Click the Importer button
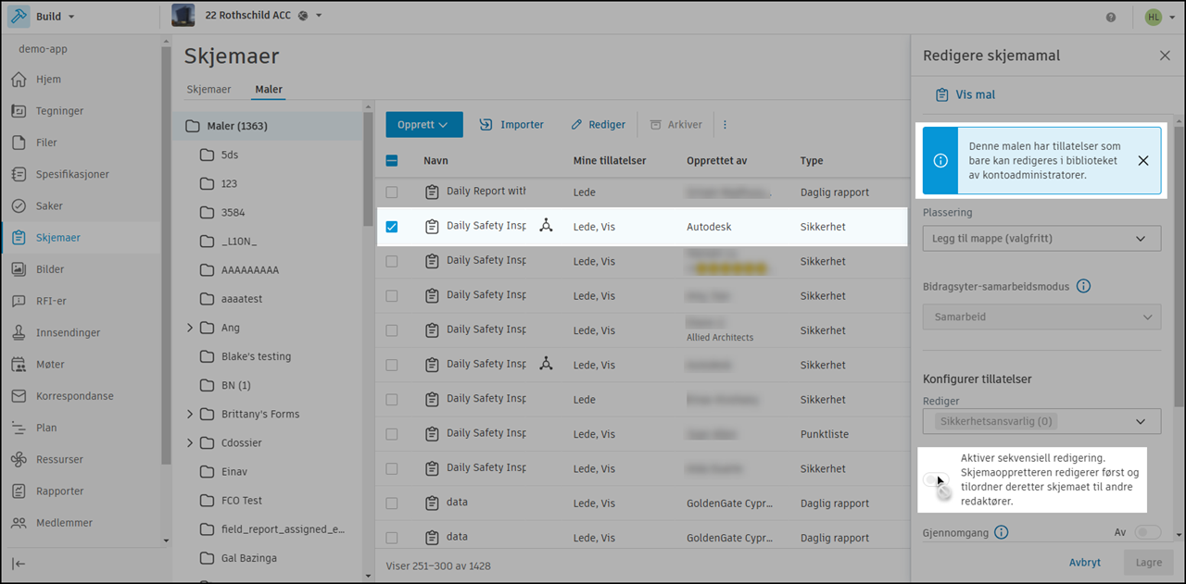The image size is (1186, 584). [511, 125]
